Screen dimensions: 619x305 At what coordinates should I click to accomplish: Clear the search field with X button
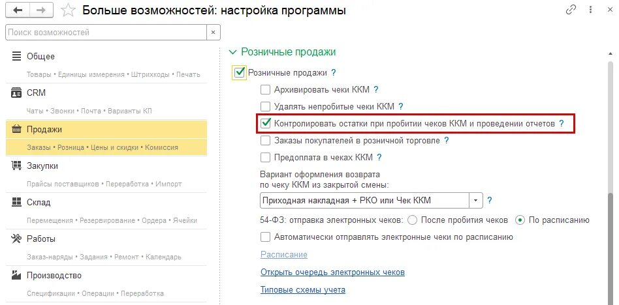tap(213, 33)
